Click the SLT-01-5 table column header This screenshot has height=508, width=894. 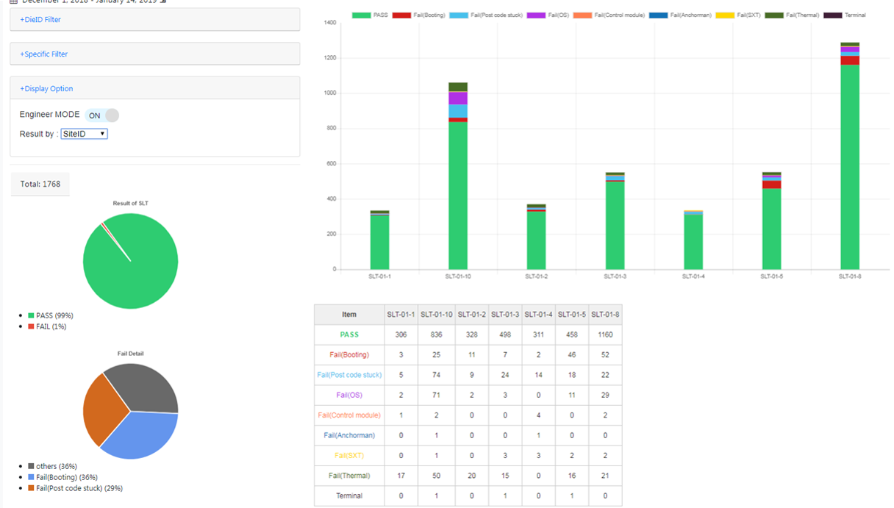[x=573, y=315]
